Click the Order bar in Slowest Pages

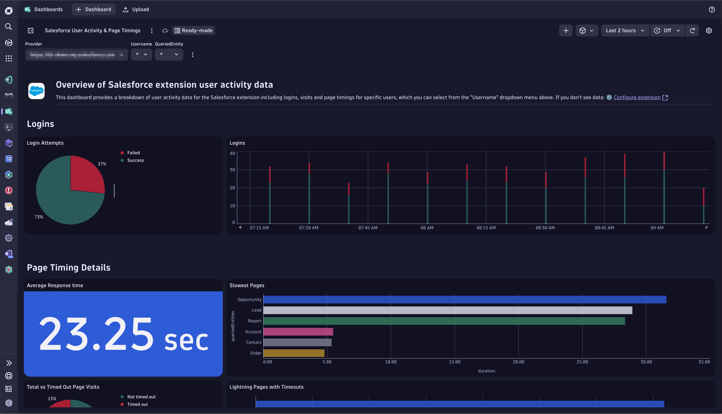pyautogui.click(x=294, y=353)
